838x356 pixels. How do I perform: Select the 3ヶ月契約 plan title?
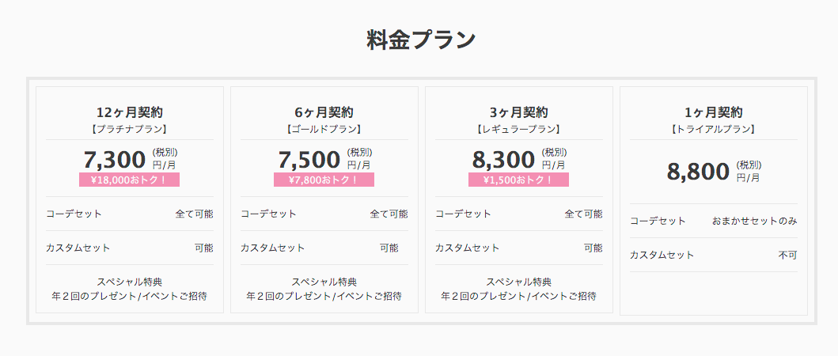(x=519, y=113)
